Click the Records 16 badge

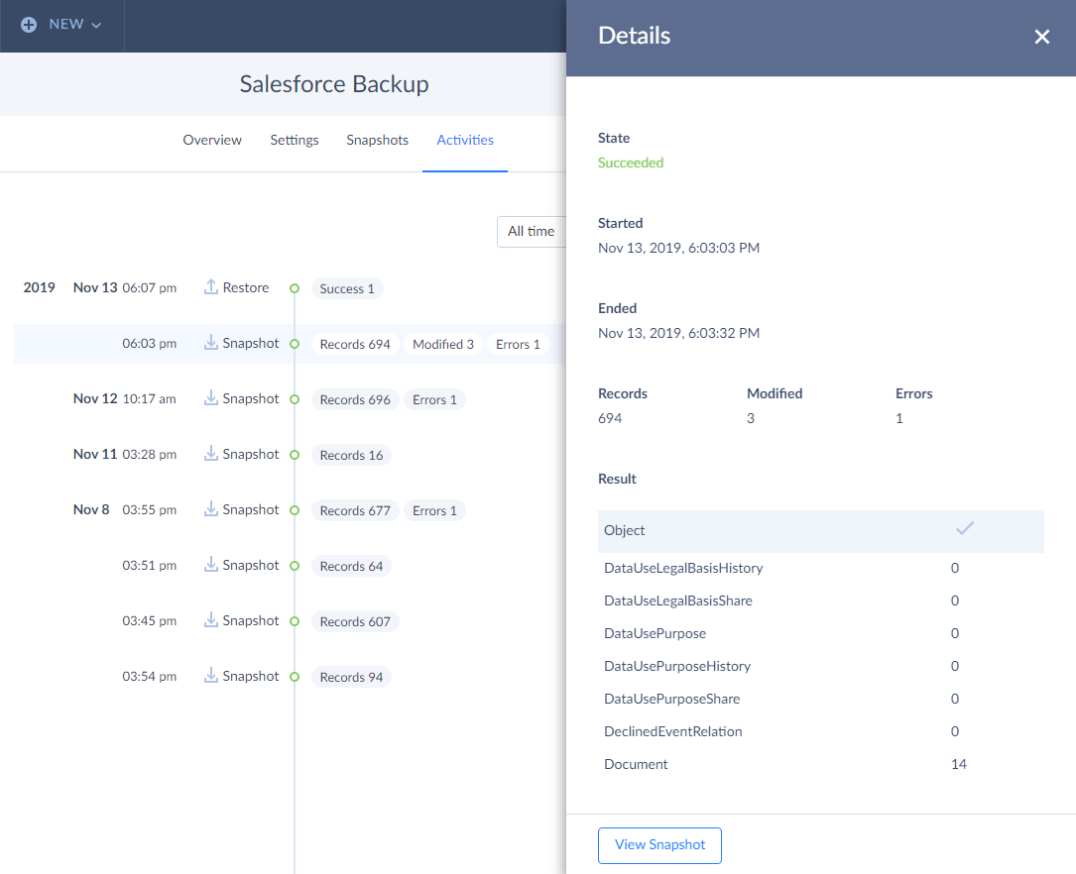point(351,455)
